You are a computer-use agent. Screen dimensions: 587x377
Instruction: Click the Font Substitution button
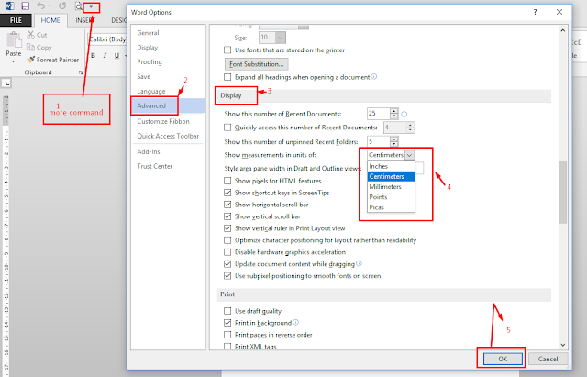click(257, 64)
